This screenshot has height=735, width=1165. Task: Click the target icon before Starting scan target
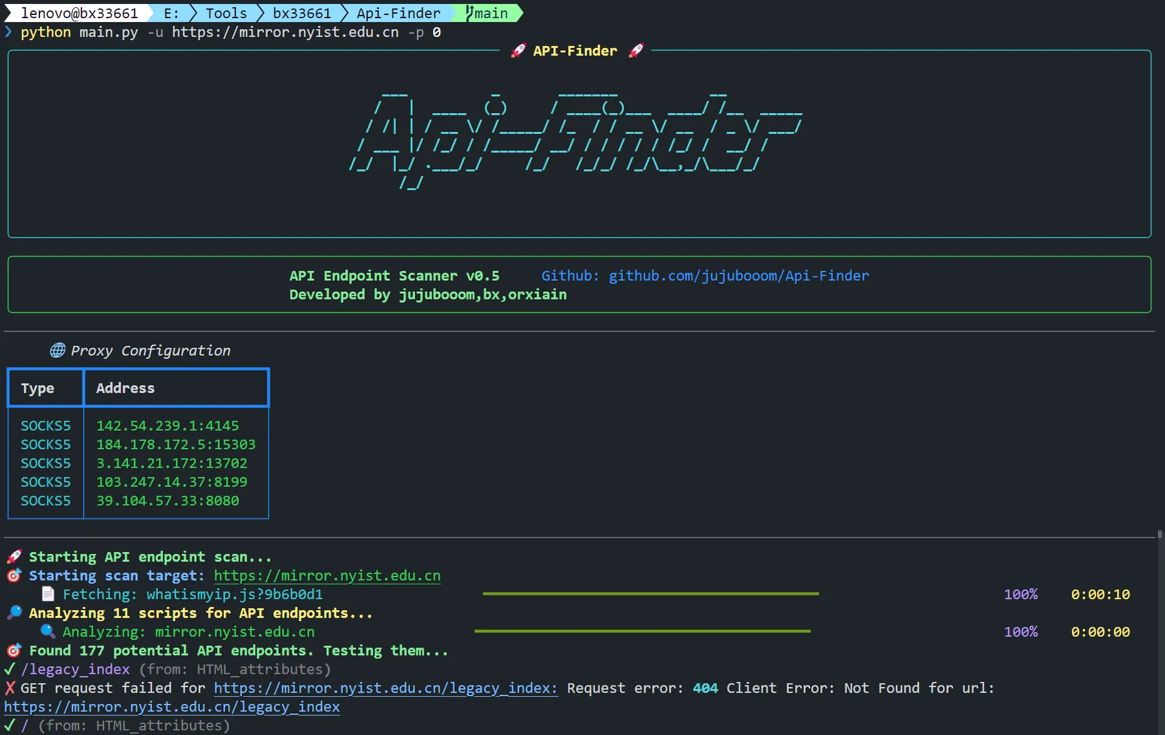point(14,575)
